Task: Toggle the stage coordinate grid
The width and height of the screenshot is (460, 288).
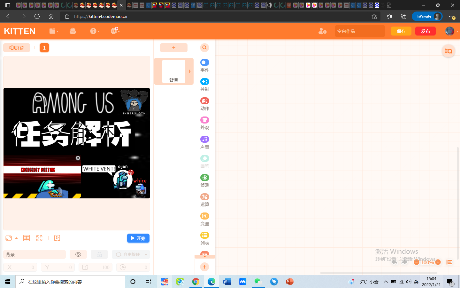Action: click(27, 238)
